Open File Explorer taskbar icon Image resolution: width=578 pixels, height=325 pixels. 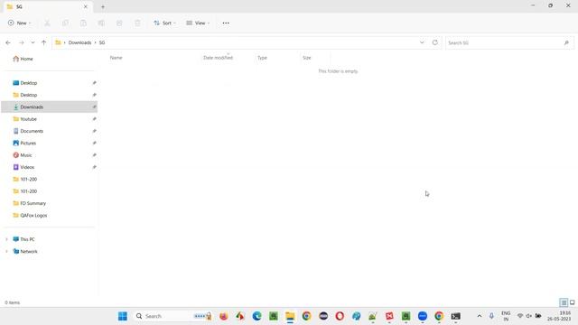[x=290, y=316]
